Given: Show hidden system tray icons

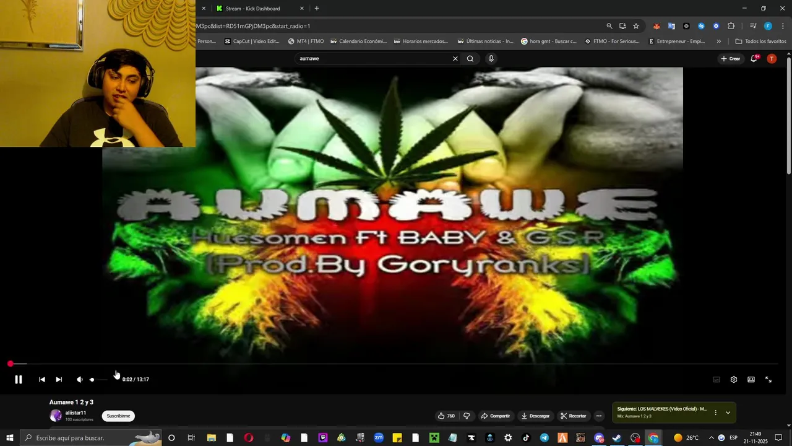Looking at the screenshot, I should point(711,438).
